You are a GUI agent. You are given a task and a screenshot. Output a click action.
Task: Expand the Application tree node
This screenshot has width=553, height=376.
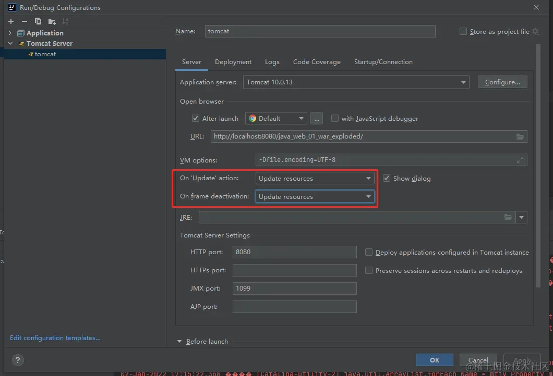coord(10,33)
